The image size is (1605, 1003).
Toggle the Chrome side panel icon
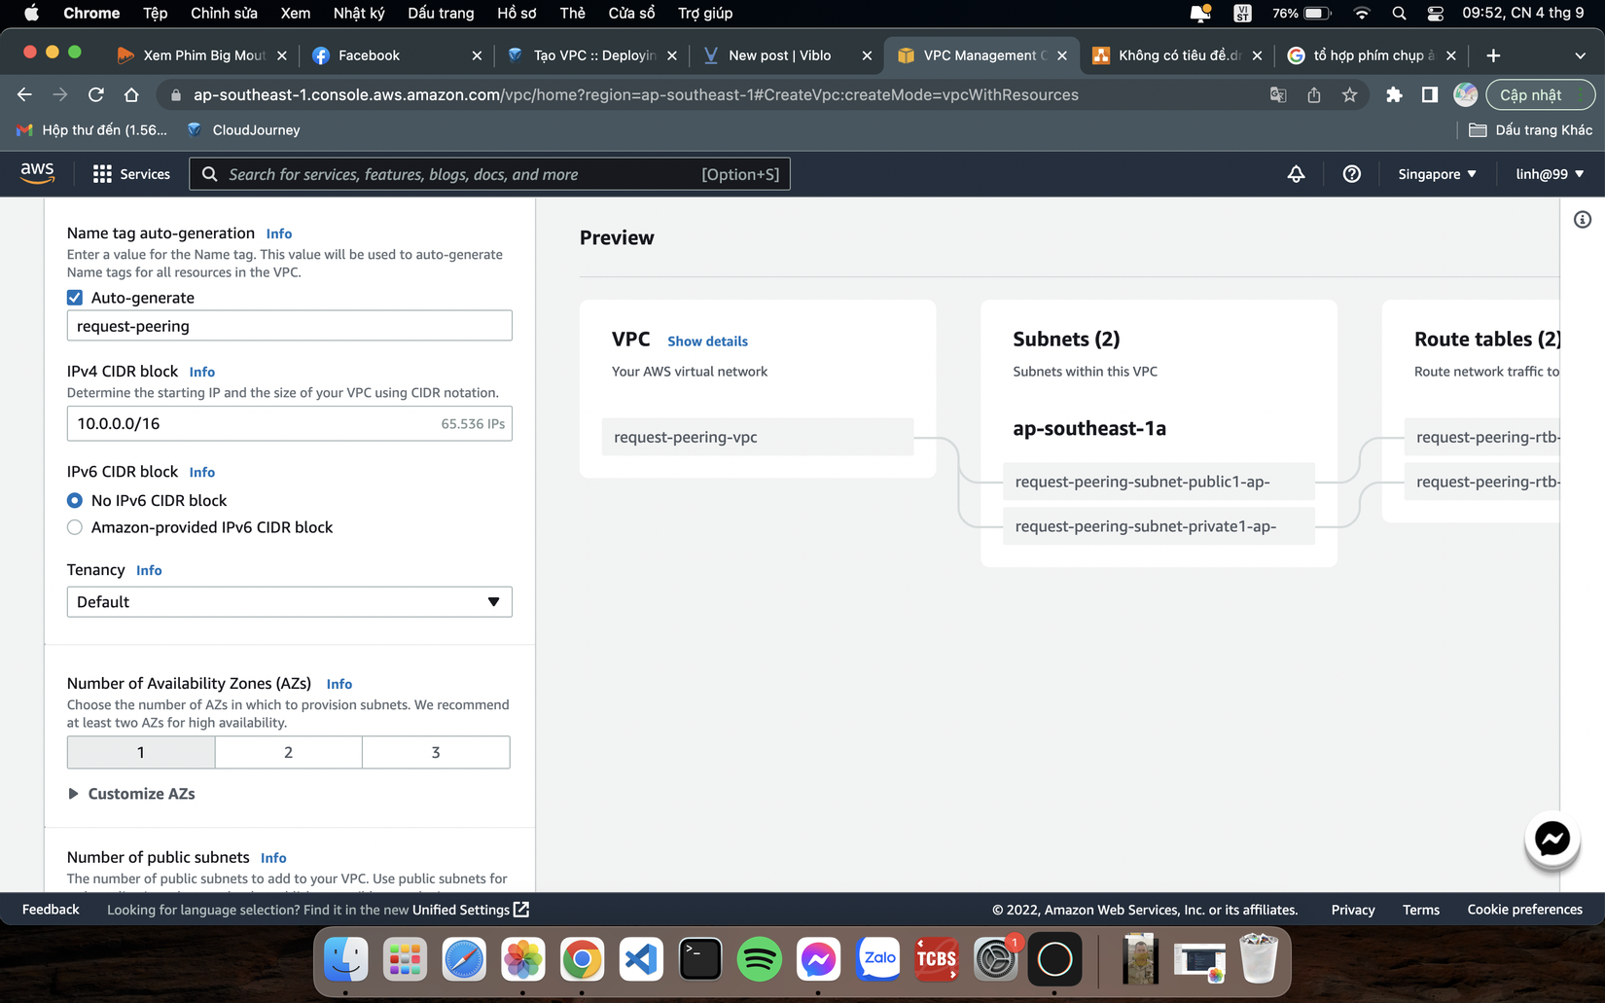coord(1429,94)
